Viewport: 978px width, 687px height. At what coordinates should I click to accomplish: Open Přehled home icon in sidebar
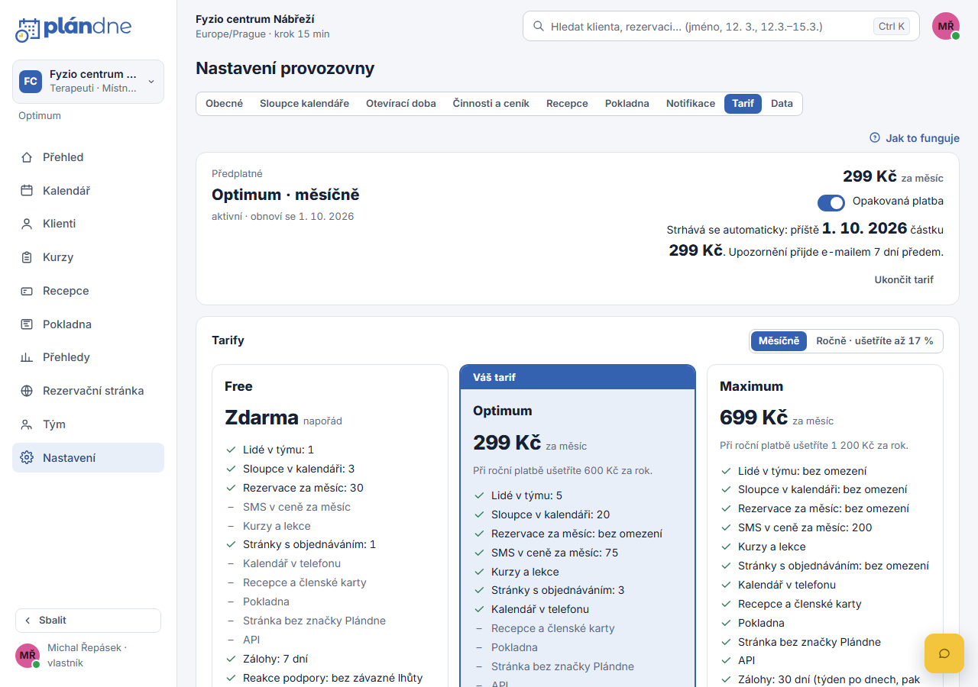(27, 157)
